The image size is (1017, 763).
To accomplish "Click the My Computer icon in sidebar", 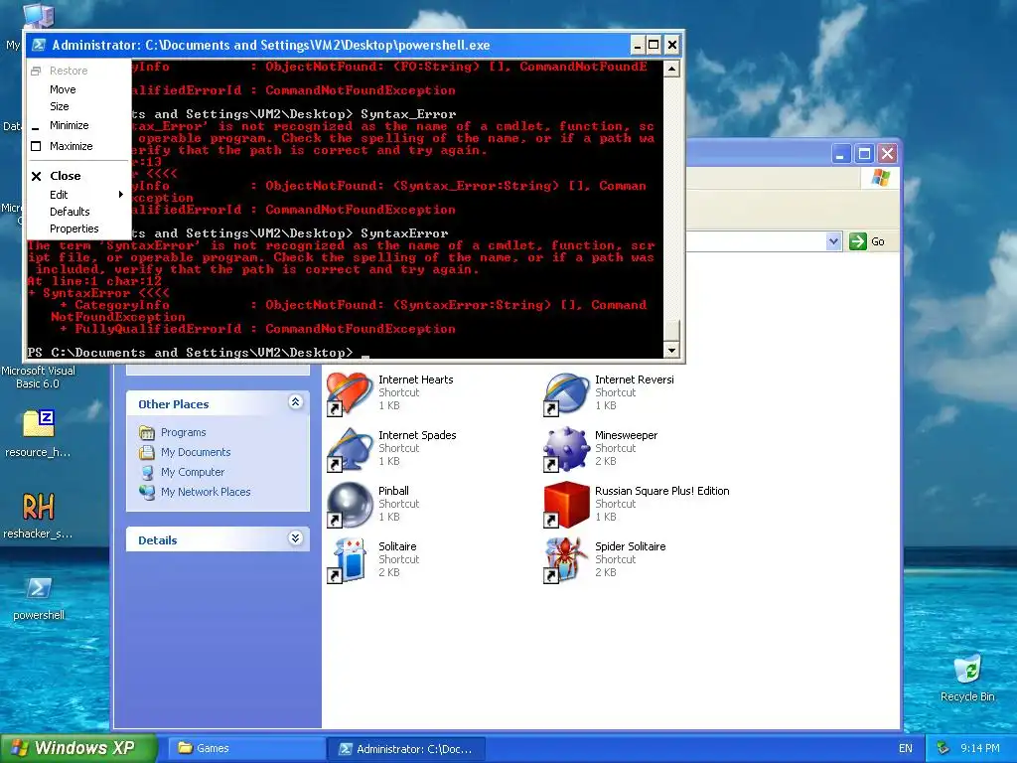I will pos(147,472).
